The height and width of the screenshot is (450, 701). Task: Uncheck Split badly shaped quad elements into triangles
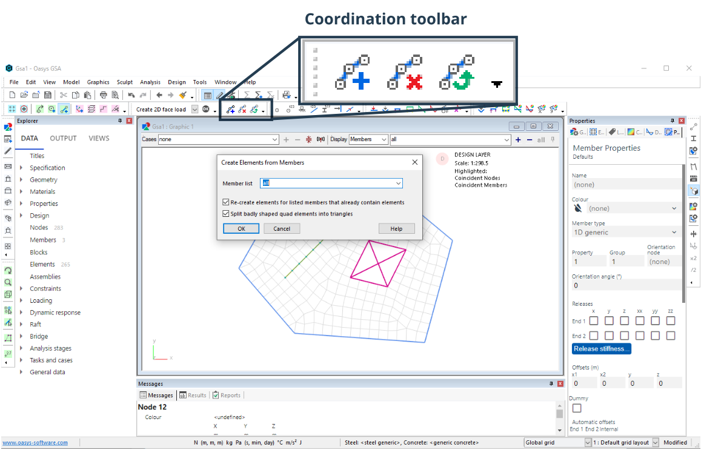click(225, 213)
